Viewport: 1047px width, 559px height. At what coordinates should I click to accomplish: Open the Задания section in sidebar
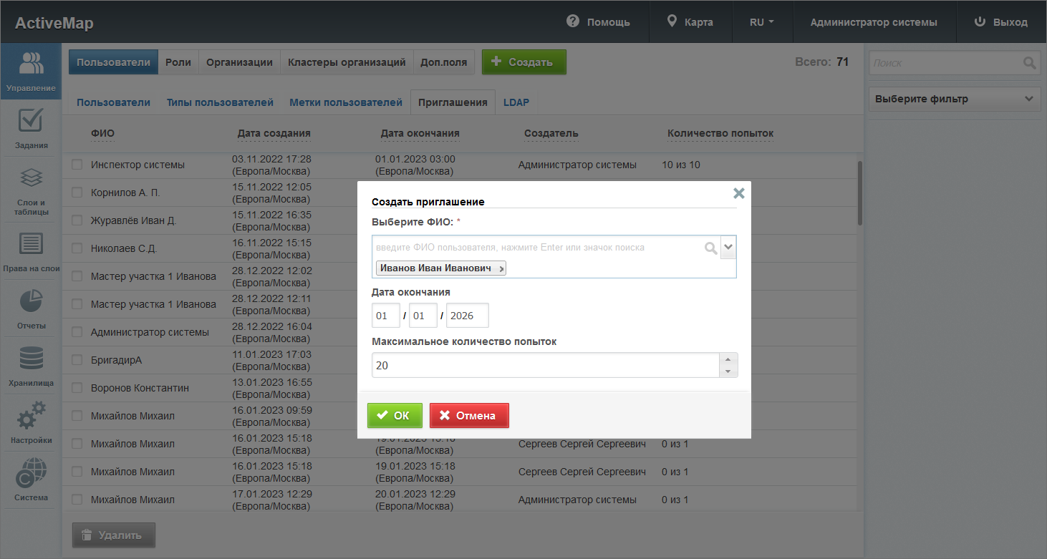point(31,129)
